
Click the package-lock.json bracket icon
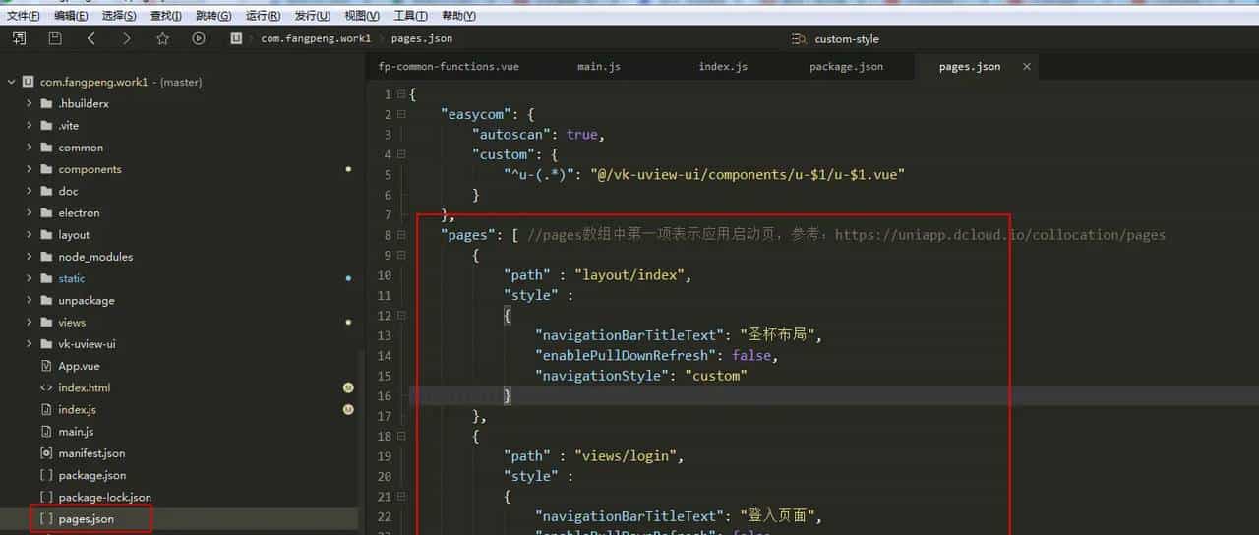pos(46,497)
